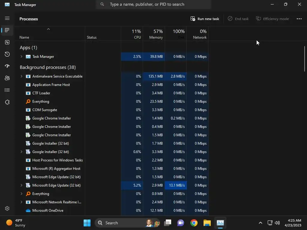Select Google Installer (32 bit) using 1.7 MB
307x230 pixels.
pyautogui.click(x=112, y=143)
